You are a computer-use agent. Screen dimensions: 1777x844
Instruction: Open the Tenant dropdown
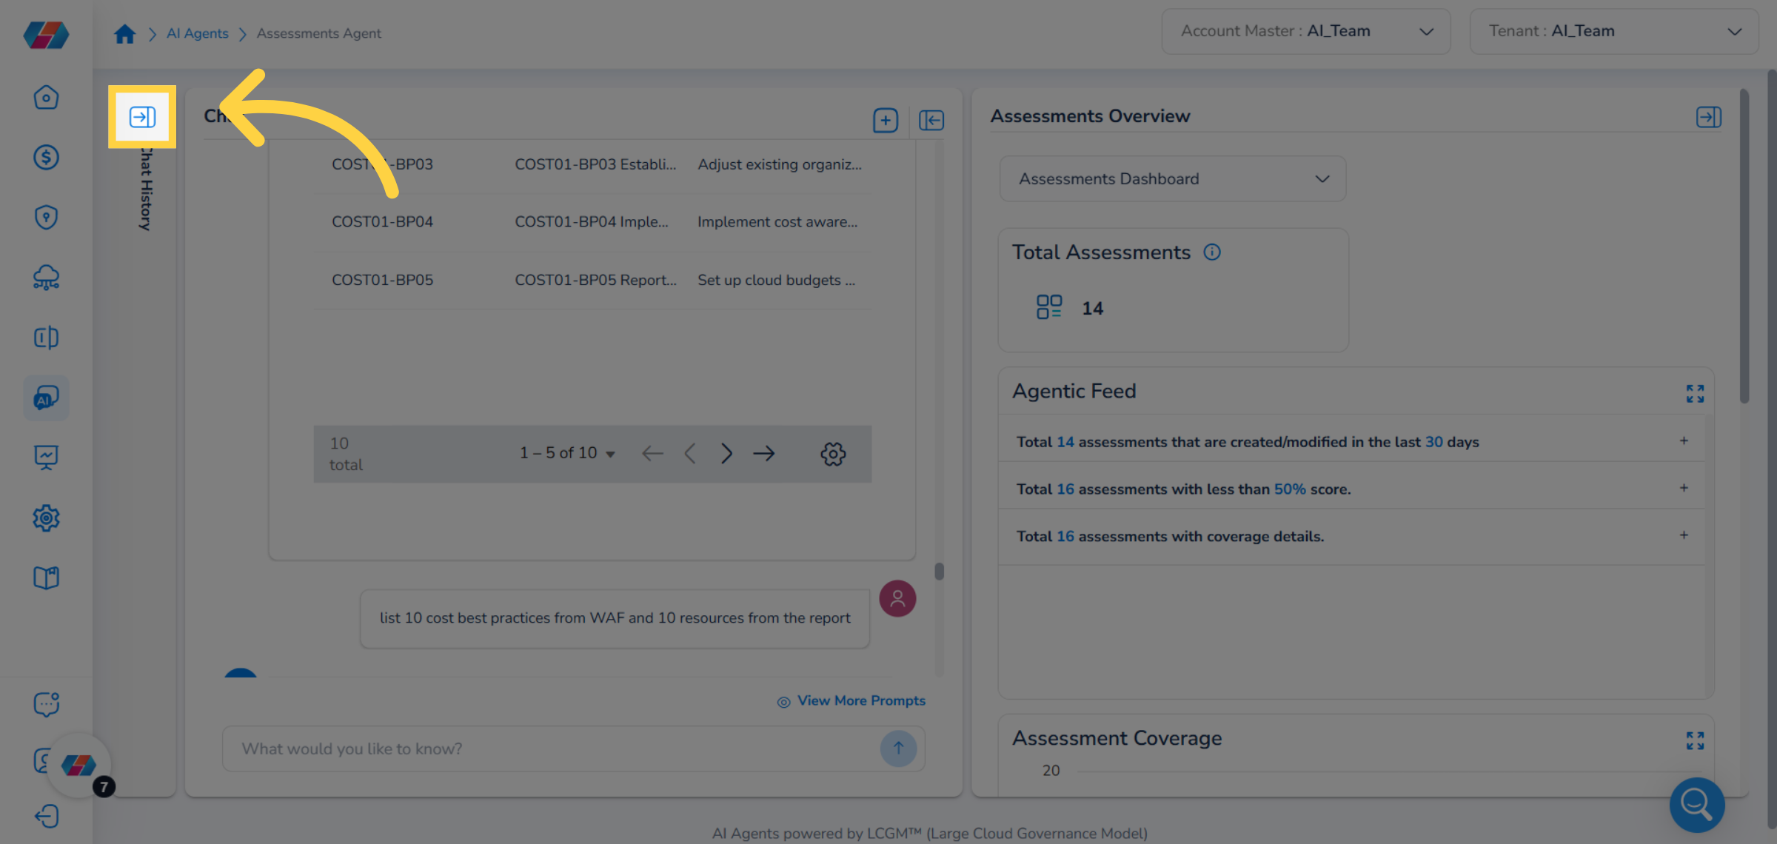tap(1613, 31)
